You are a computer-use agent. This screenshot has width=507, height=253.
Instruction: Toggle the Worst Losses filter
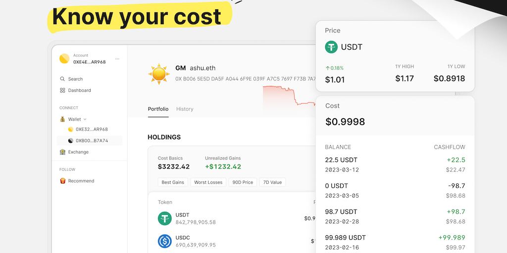tap(208, 182)
